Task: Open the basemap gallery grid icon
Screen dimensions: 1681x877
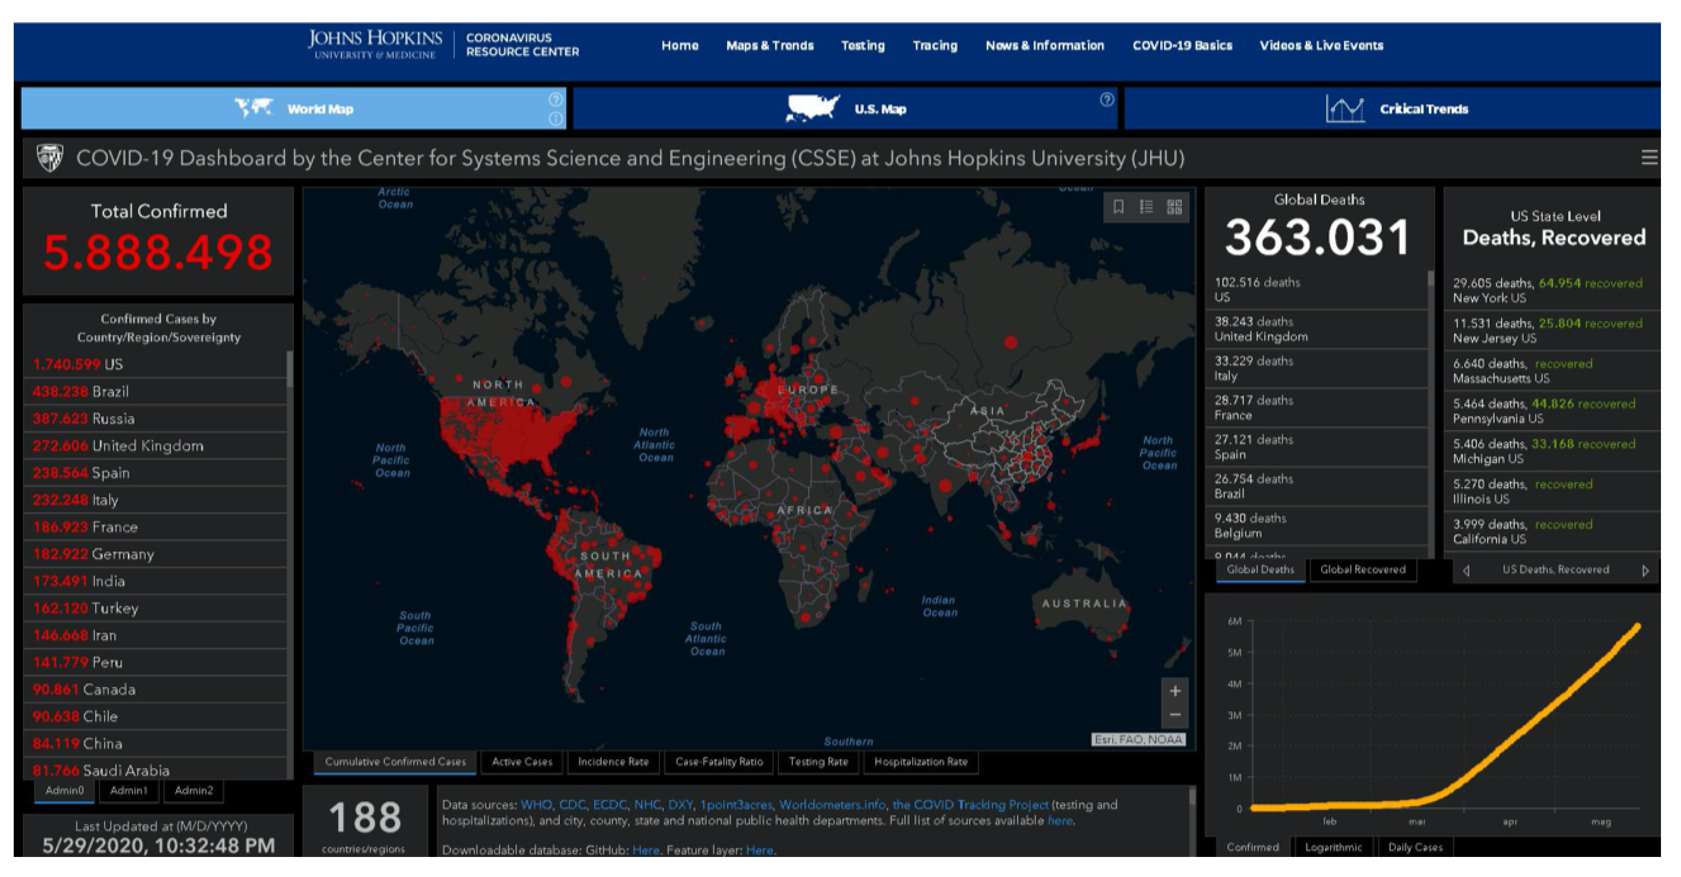Action: coord(1174,207)
